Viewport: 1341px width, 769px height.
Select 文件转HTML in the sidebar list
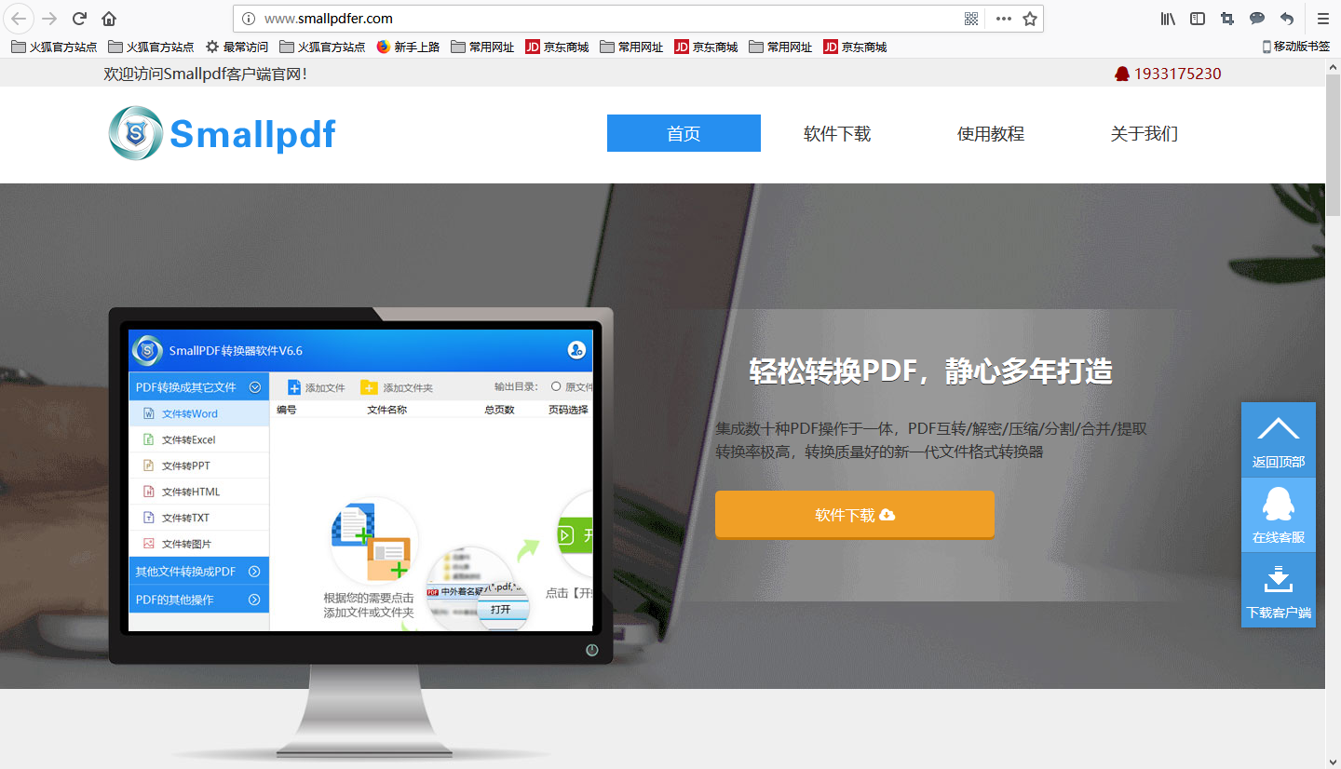tap(198, 492)
